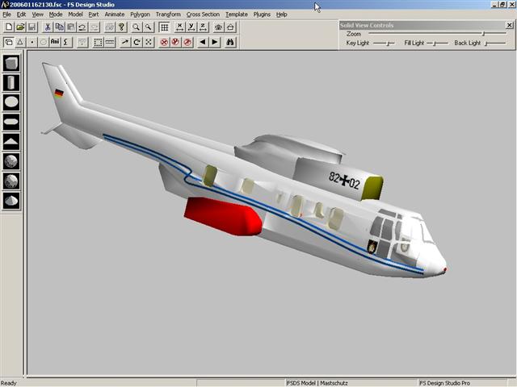
Task: Click the box primitive icon
Action: click(11, 62)
